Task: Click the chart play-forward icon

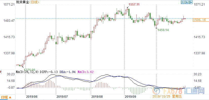Action: coord(187,2)
